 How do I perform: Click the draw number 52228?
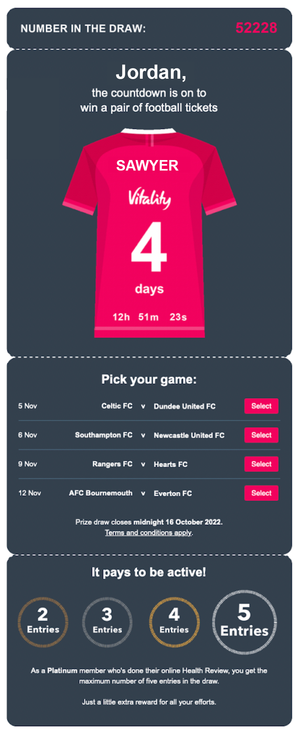pos(256,28)
